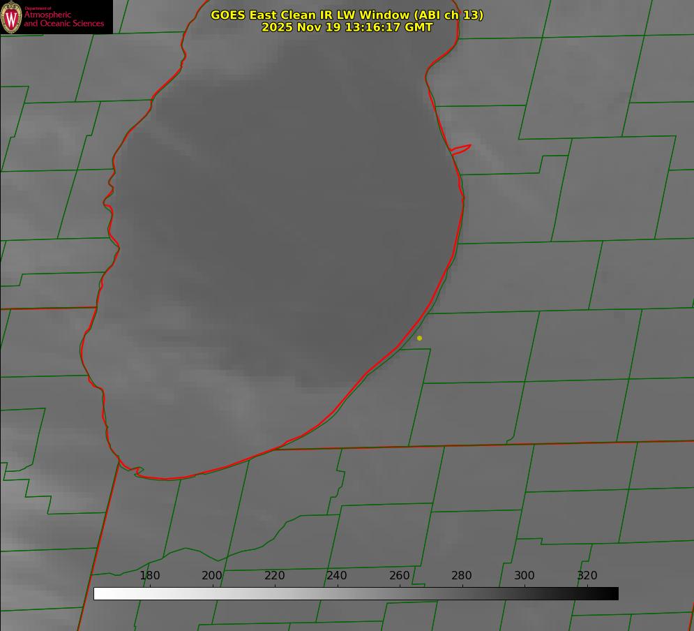Click the grayscale temperature color bar
This screenshot has width=694, height=631.
(356, 593)
